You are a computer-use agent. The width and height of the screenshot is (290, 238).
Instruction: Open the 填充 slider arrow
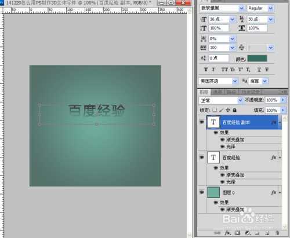(x=283, y=110)
